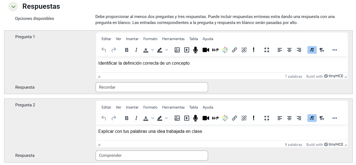Click the link icon in Pregunta 2 editor
The width and height of the screenshot is (356, 165).
234,118
